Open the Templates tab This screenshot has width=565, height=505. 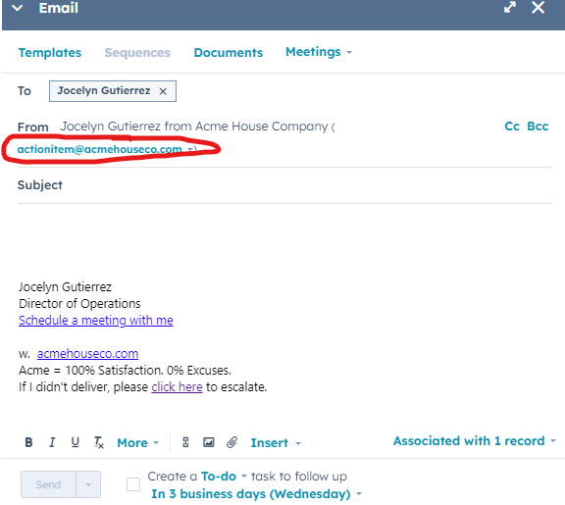(50, 53)
